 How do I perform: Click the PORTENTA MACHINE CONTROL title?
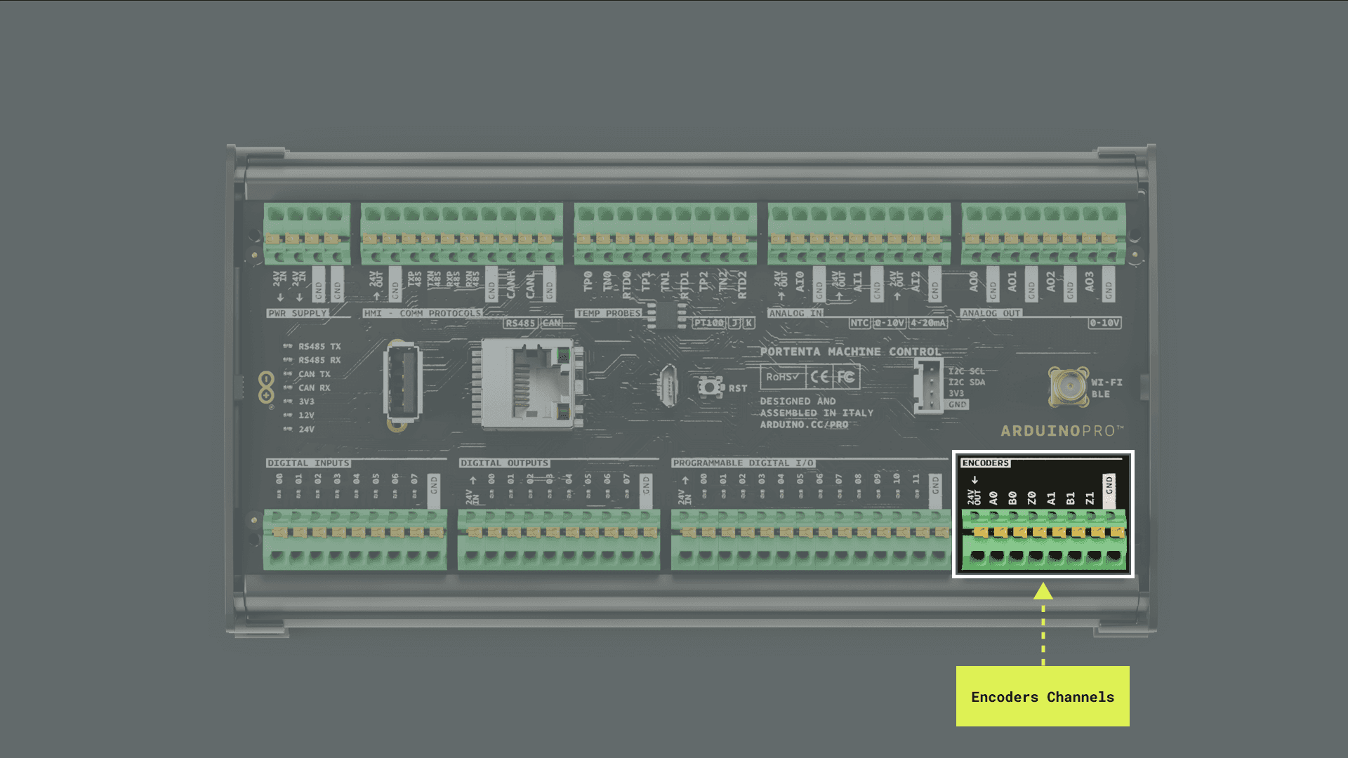(x=850, y=352)
